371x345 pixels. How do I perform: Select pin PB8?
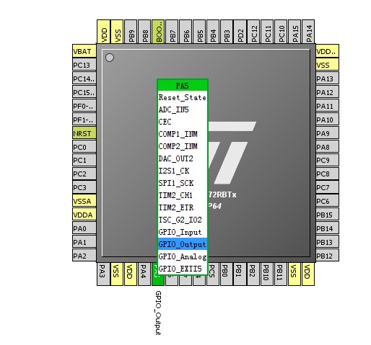click(x=144, y=32)
